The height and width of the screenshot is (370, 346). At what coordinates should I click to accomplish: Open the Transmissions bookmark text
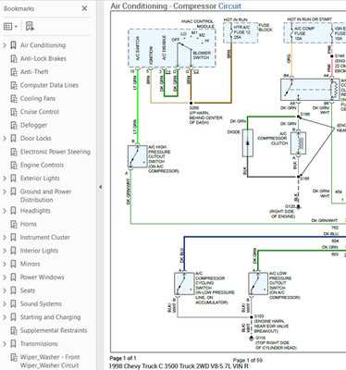coord(39,343)
